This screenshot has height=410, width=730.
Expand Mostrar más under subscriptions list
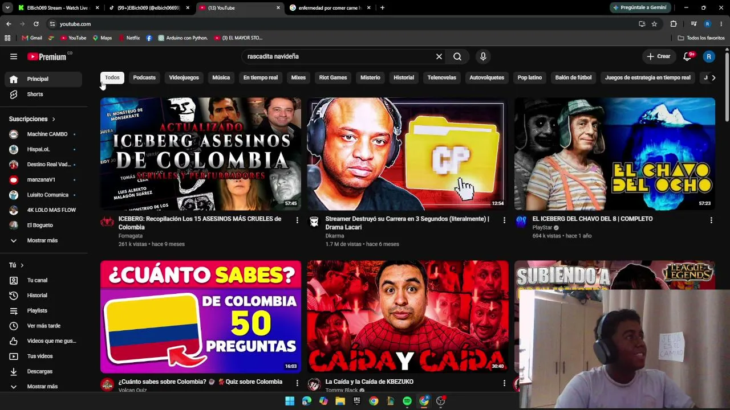point(43,240)
